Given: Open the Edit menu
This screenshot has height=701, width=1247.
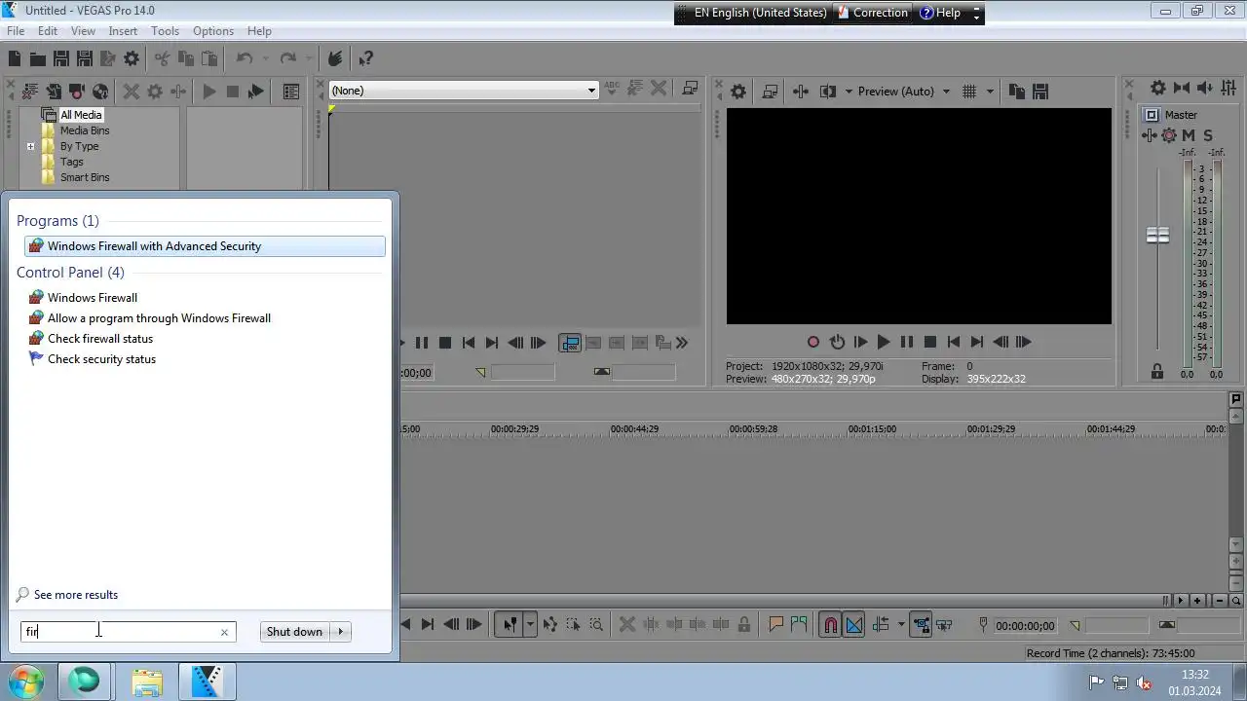Looking at the screenshot, I should [48, 31].
